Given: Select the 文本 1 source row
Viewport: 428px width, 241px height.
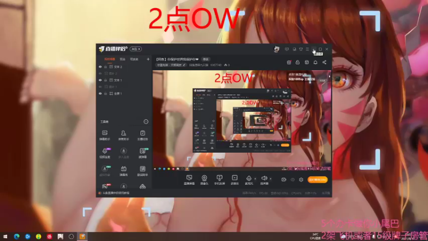Looking at the screenshot, I should [x=125, y=80].
